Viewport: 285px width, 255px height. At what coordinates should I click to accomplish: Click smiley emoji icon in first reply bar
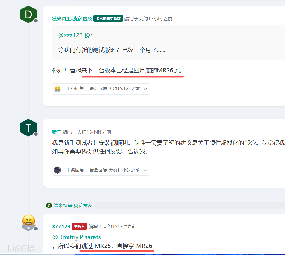coord(58,89)
